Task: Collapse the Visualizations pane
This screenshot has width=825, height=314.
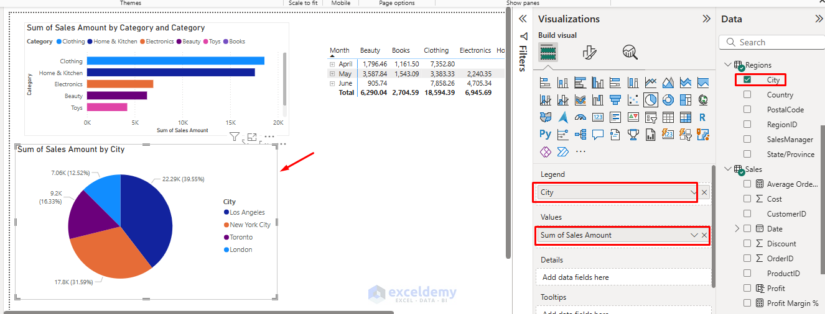Action: (706, 19)
